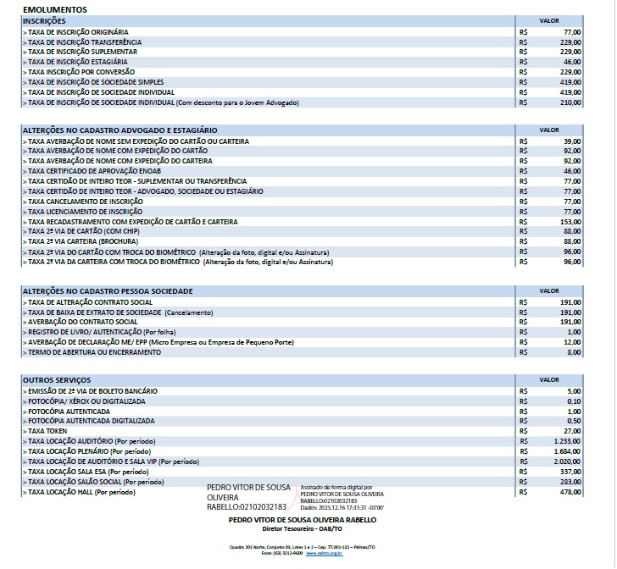Image resolution: width=617 pixels, height=569 pixels.
Task: Click the digital signature stamp of Pedro Vitor
Action: coord(292,498)
